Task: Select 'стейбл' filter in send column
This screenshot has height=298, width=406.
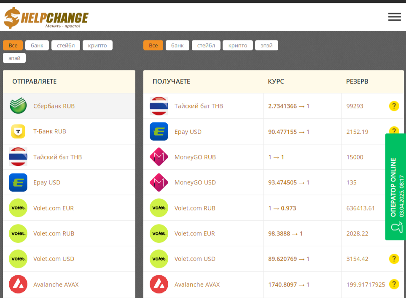Action: point(66,45)
